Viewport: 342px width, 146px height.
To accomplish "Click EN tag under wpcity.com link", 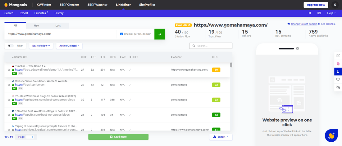I will [21, 118].
